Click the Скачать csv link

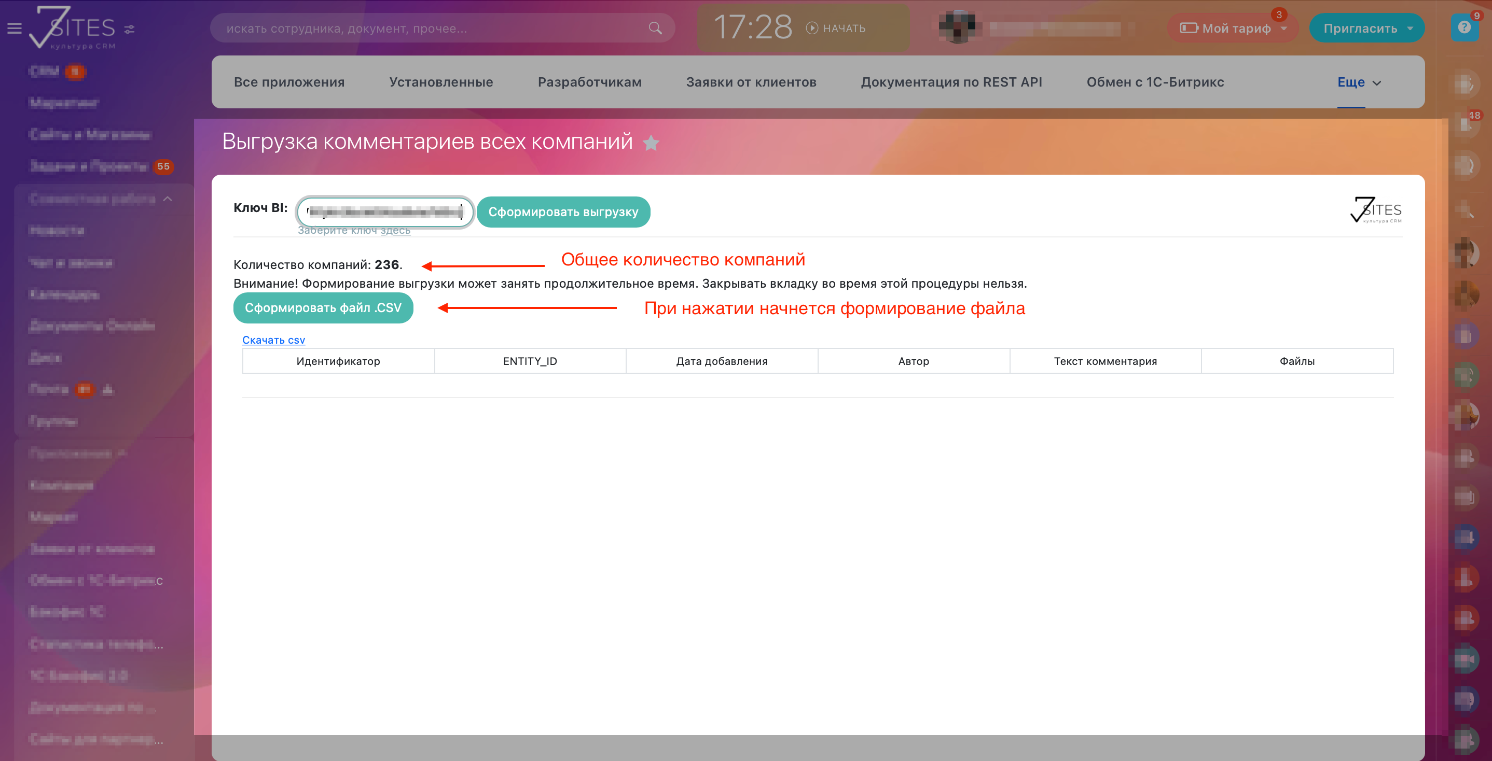273,340
